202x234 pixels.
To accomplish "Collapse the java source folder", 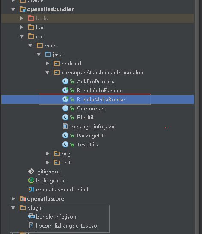I will 39,55.
